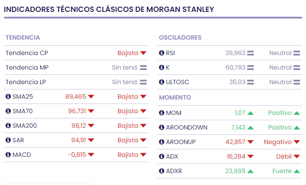Click the OSCILADORES section heading

tap(180, 38)
